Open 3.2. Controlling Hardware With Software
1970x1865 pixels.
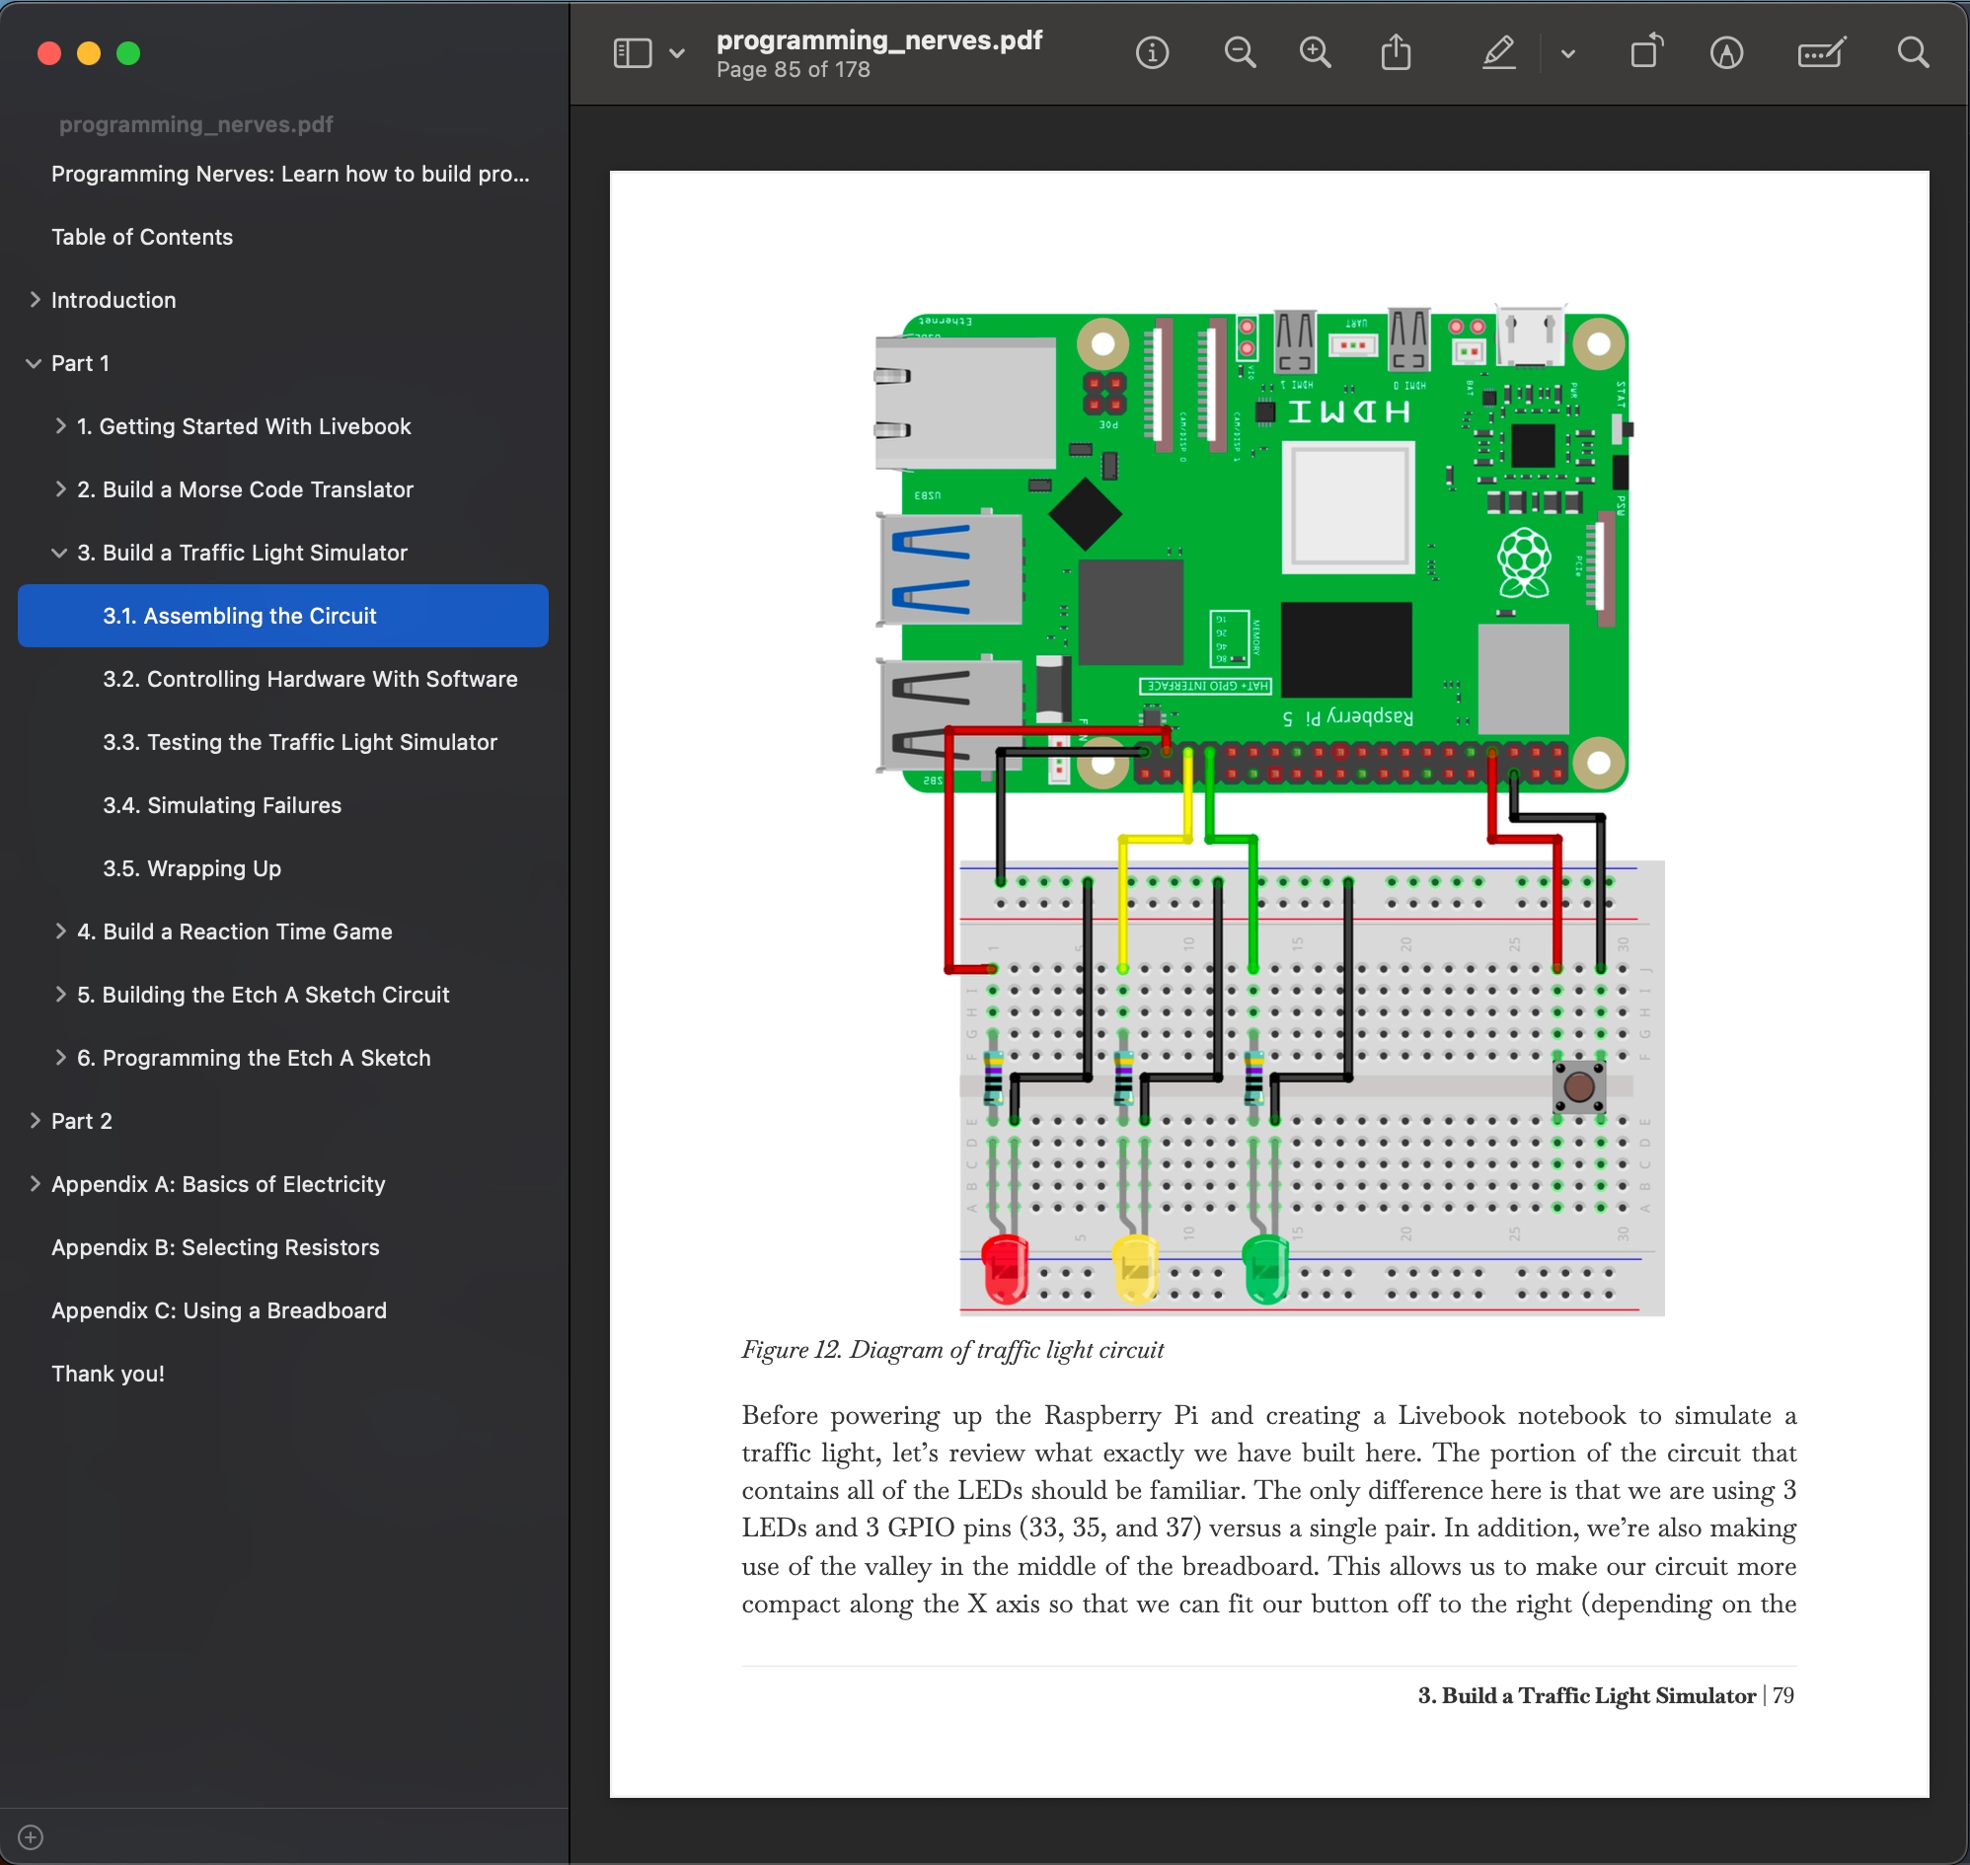pyautogui.click(x=309, y=679)
